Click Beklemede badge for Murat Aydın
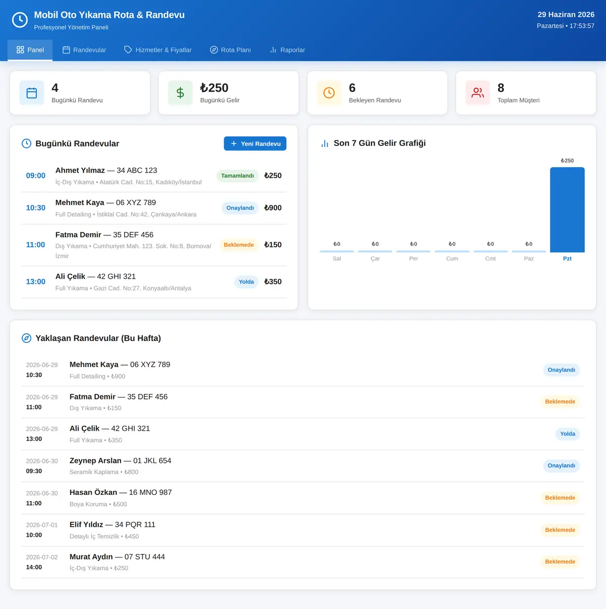The height and width of the screenshot is (609, 606). pos(560,562)
